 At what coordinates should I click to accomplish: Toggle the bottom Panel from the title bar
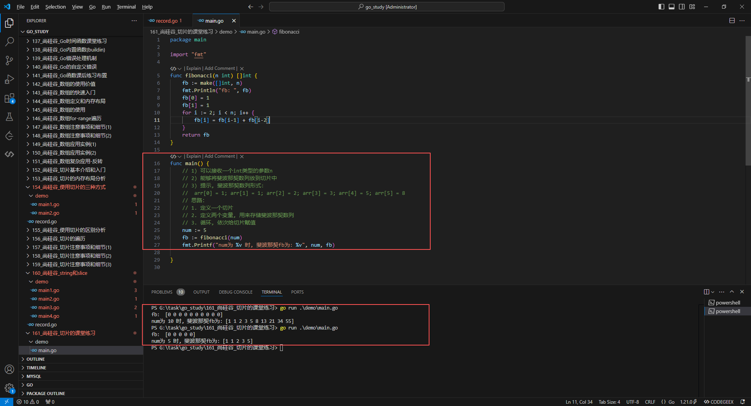(672, 7)
